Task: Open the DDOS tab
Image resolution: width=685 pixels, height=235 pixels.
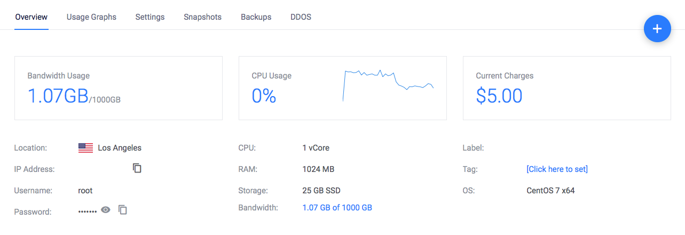Action: coord(301,17)
